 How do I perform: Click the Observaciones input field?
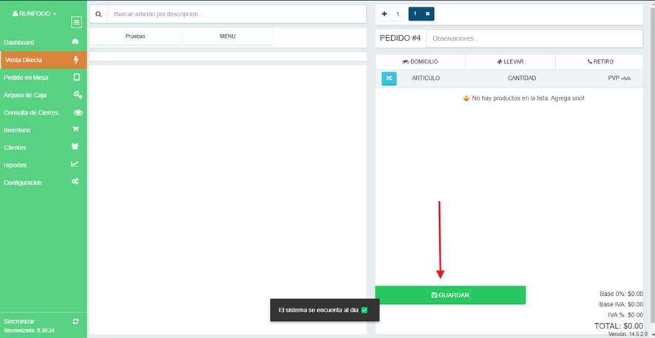(x=534, y=38)
